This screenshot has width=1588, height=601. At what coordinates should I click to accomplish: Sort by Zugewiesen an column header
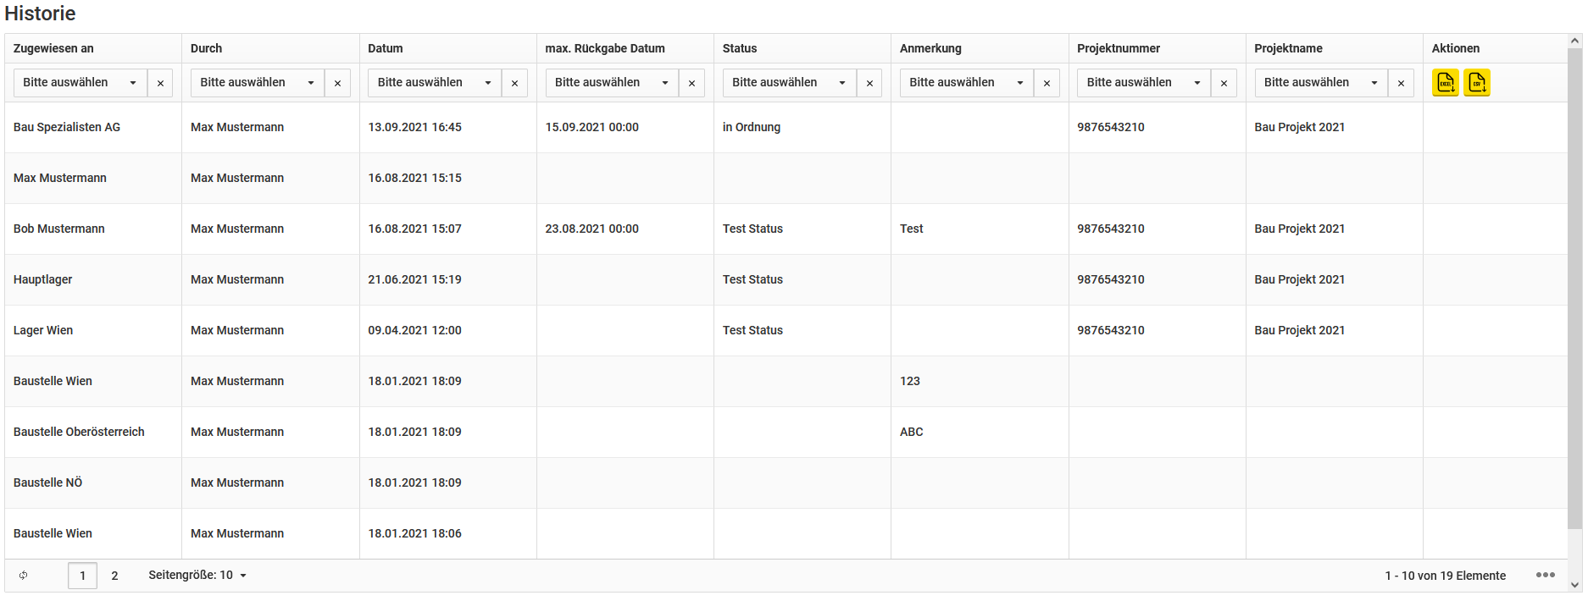point(53,48)
